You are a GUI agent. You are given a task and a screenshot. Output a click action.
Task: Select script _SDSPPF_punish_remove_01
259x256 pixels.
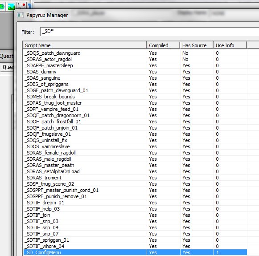click(x=56, y=197)
